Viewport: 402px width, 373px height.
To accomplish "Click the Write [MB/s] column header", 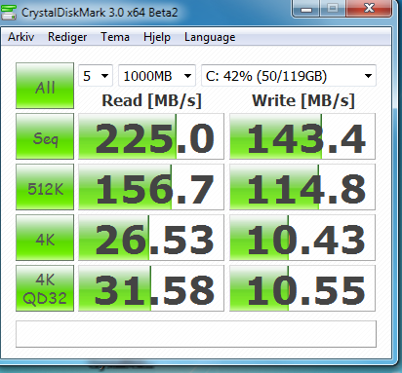I will click(302, 100).
